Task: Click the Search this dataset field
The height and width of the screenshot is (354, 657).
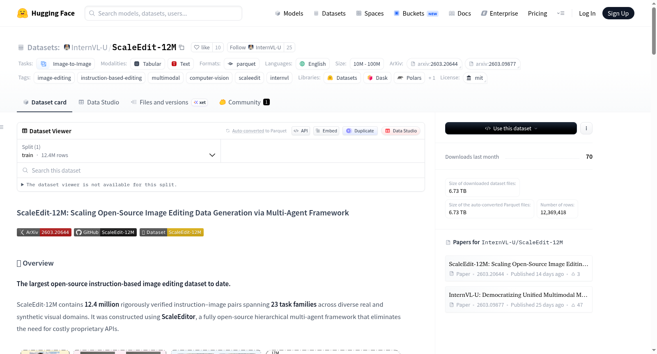Action: 221,170
